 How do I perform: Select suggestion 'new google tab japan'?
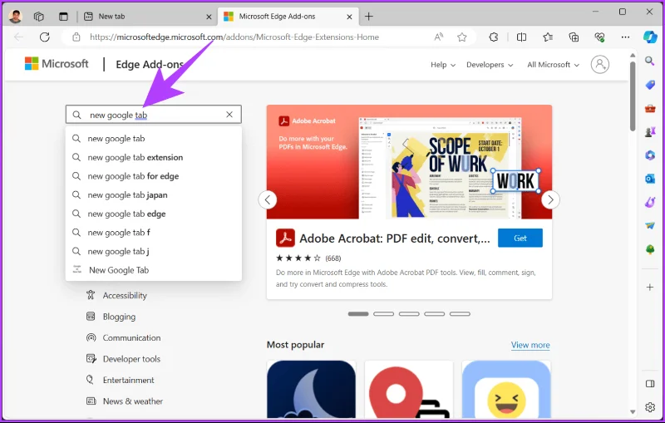pos(154,195)
